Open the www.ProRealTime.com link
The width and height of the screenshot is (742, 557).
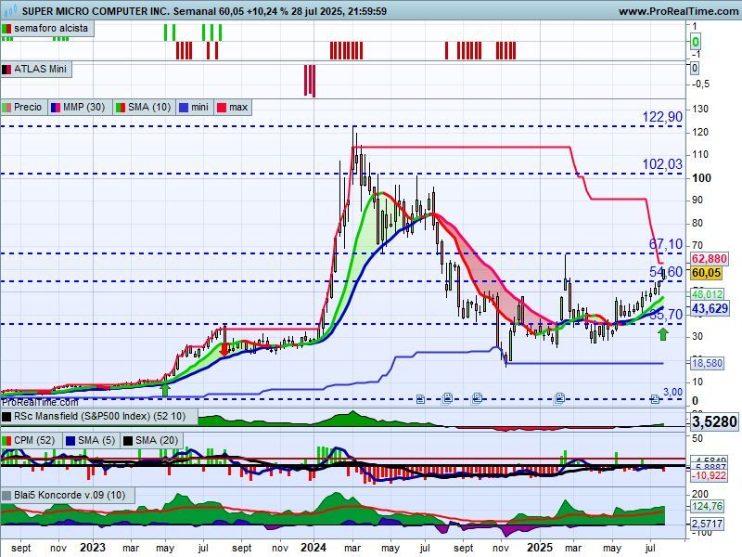coord(678,11)
